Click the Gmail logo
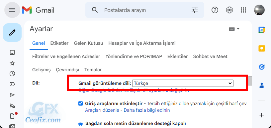The width and height of the screenshot is (271, 128). click(x=38, y=10)
